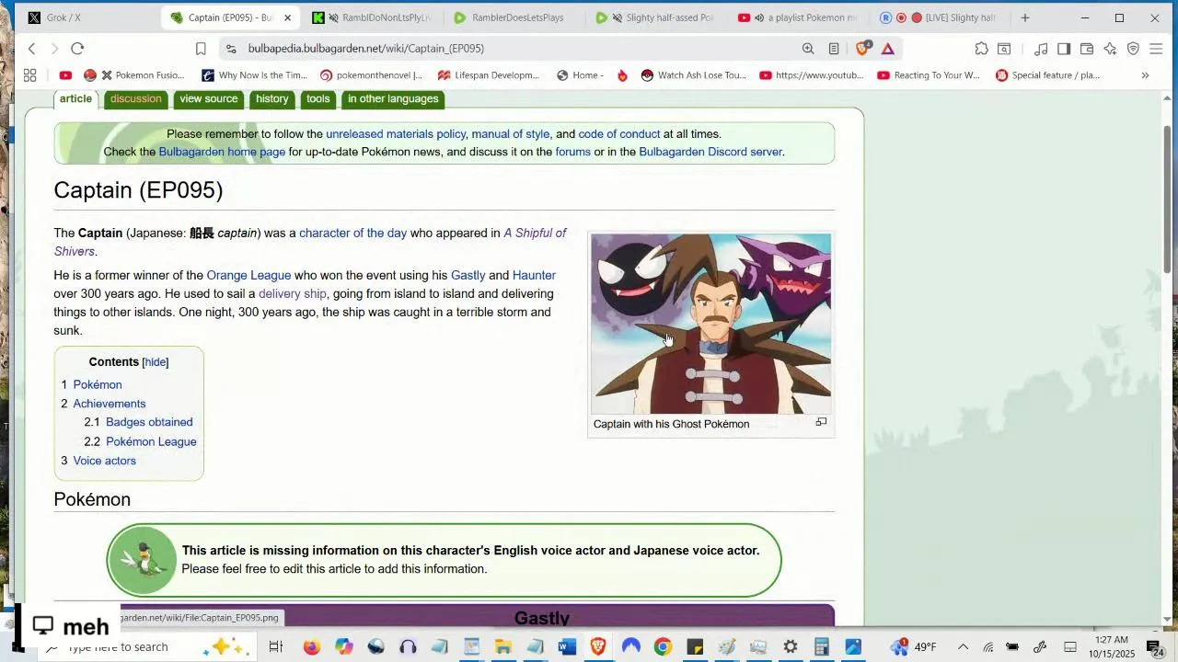
Task: Open the Haunter link
Action: coord(534,276)
